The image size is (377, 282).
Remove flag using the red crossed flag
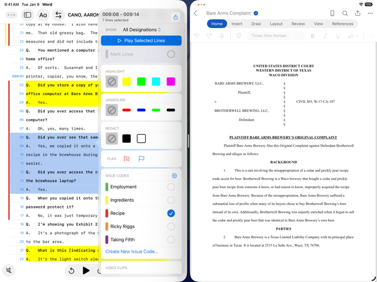pyautogui.click(x=127, y=158)
